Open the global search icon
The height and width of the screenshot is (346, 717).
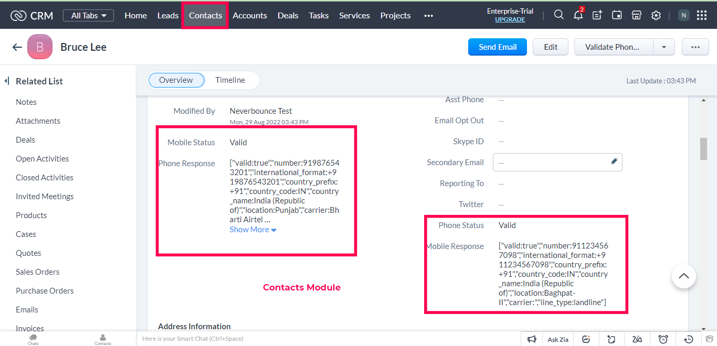tap(558, 15)
